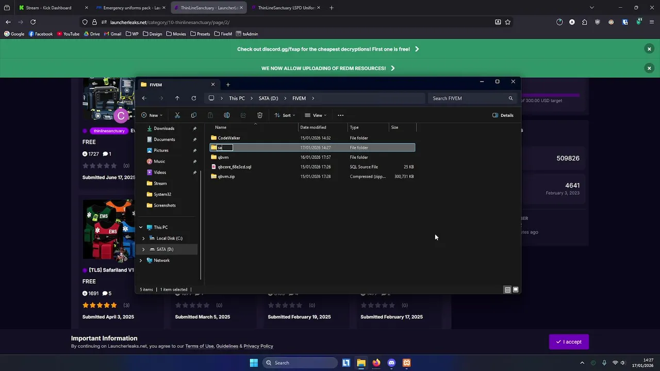The height and width of the screenshot is (371, 660).
Task: Click the microphone tray icon
Action: tap(604, 363)
